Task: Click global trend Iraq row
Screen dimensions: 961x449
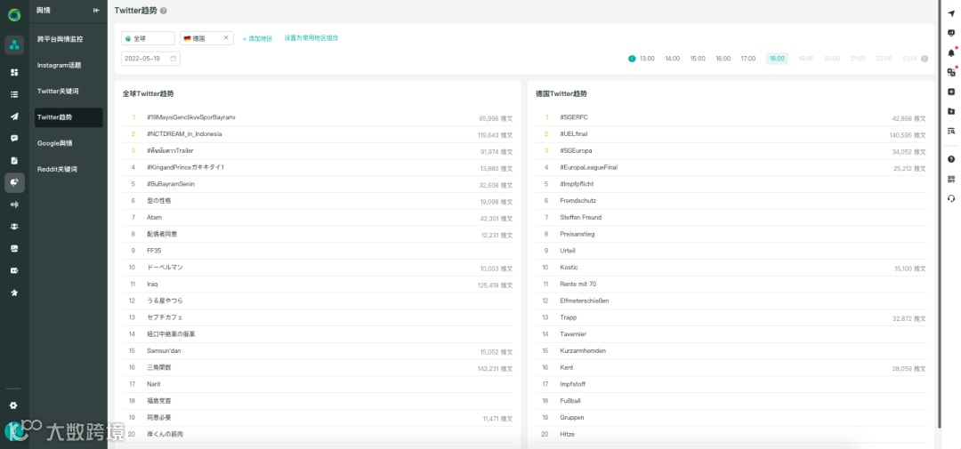Action: coord(318,285)
